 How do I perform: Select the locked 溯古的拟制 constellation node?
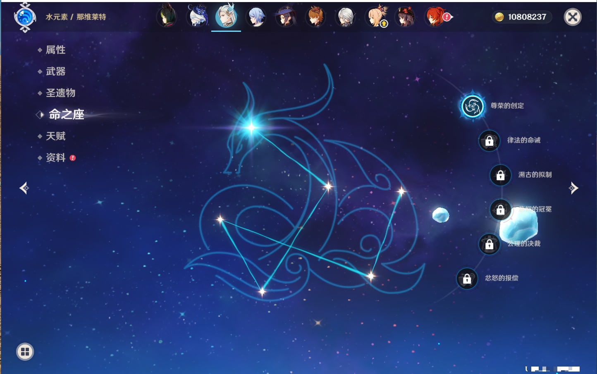pyautogui.click(x=500, y=175)
